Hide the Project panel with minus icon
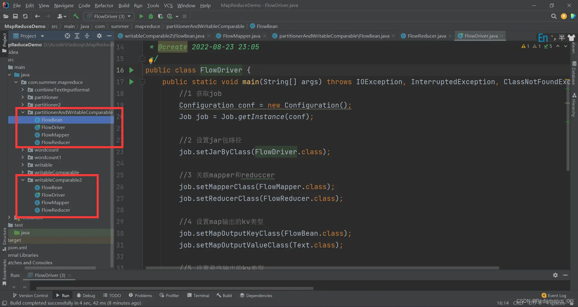 coord(109,36)
